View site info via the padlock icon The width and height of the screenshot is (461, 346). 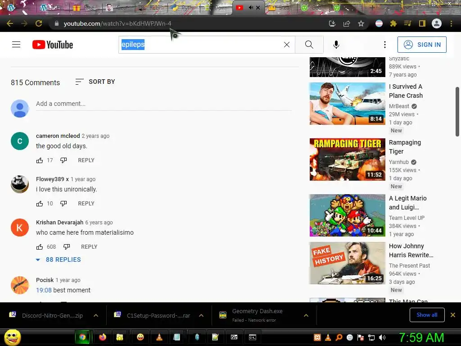coord(56,23)
